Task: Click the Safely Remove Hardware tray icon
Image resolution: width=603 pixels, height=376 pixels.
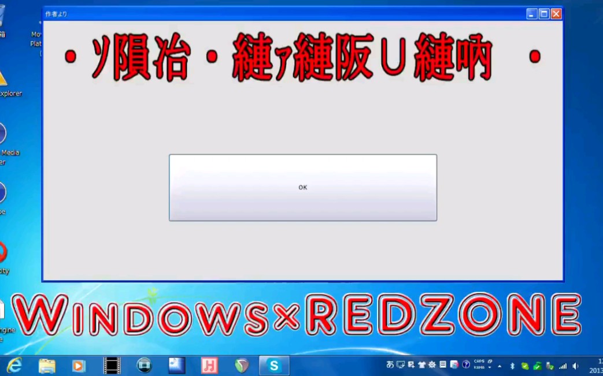Action: tap(550, 366)
